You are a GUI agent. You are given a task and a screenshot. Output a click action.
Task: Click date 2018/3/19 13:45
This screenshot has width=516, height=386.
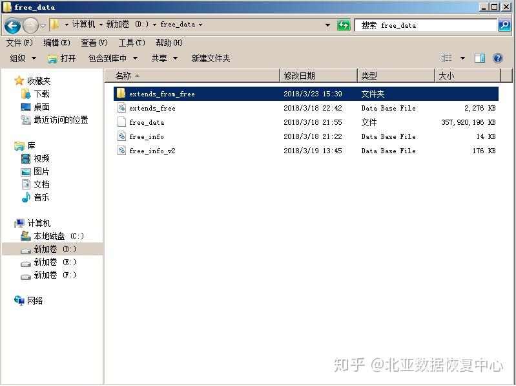click(x=313, y=151)
